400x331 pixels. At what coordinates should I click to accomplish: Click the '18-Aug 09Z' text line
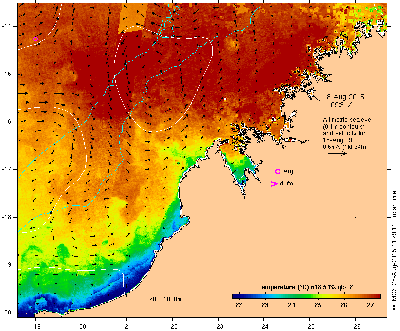[x=340, y=140]
